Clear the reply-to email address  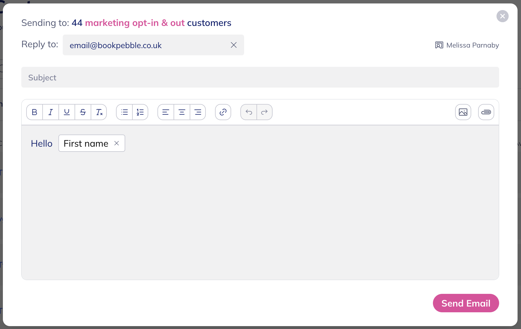click(x=234, y=45)
